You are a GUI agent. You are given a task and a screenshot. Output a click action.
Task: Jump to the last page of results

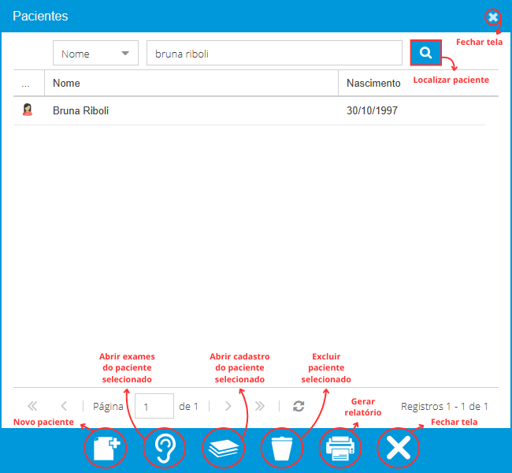click(259, 406)
